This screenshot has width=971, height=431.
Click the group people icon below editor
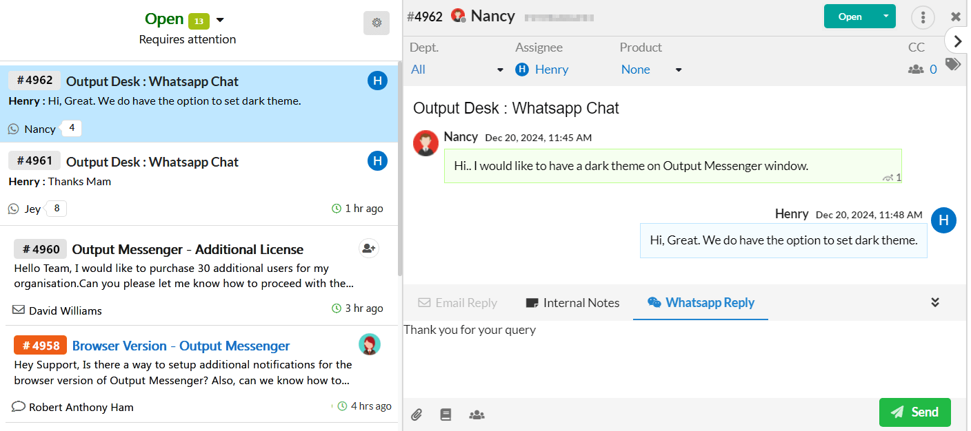[477, 414]
